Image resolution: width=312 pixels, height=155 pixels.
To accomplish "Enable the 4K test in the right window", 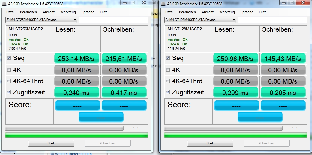I will (168, 70).
